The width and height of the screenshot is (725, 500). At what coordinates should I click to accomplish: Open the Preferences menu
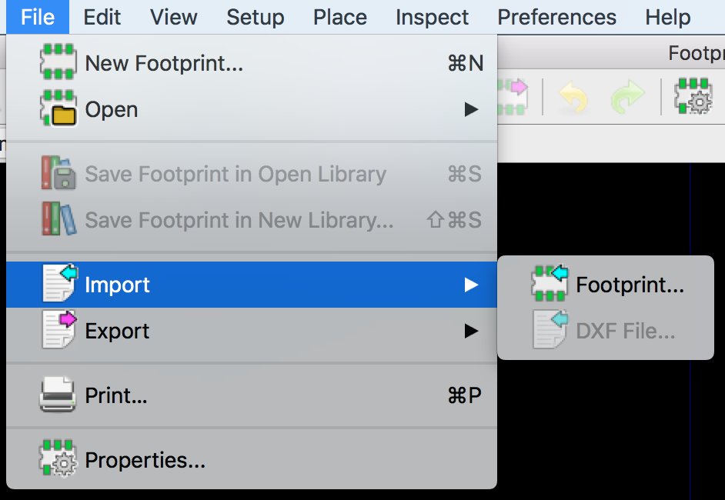tap(556, 17)
